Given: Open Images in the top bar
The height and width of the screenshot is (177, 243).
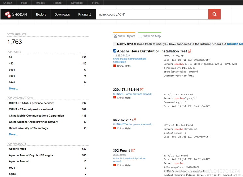Looking at the screenshot, I should point(40,3).
